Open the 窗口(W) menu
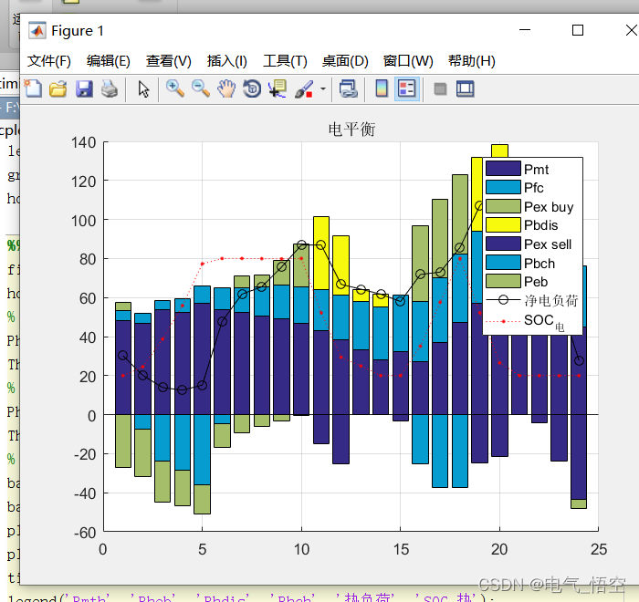The height and width of the screenshot is (602, 639). coord(408,61)
